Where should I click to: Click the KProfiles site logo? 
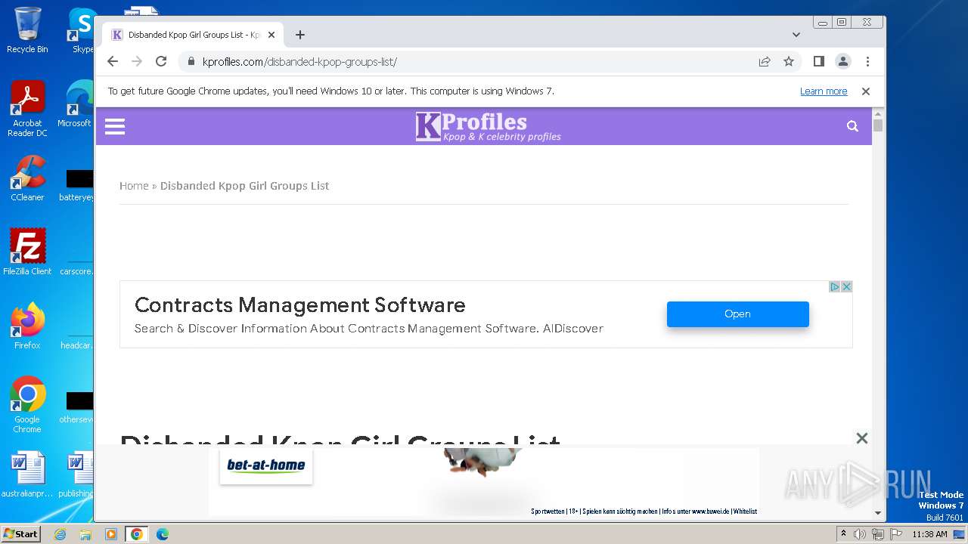489,126
